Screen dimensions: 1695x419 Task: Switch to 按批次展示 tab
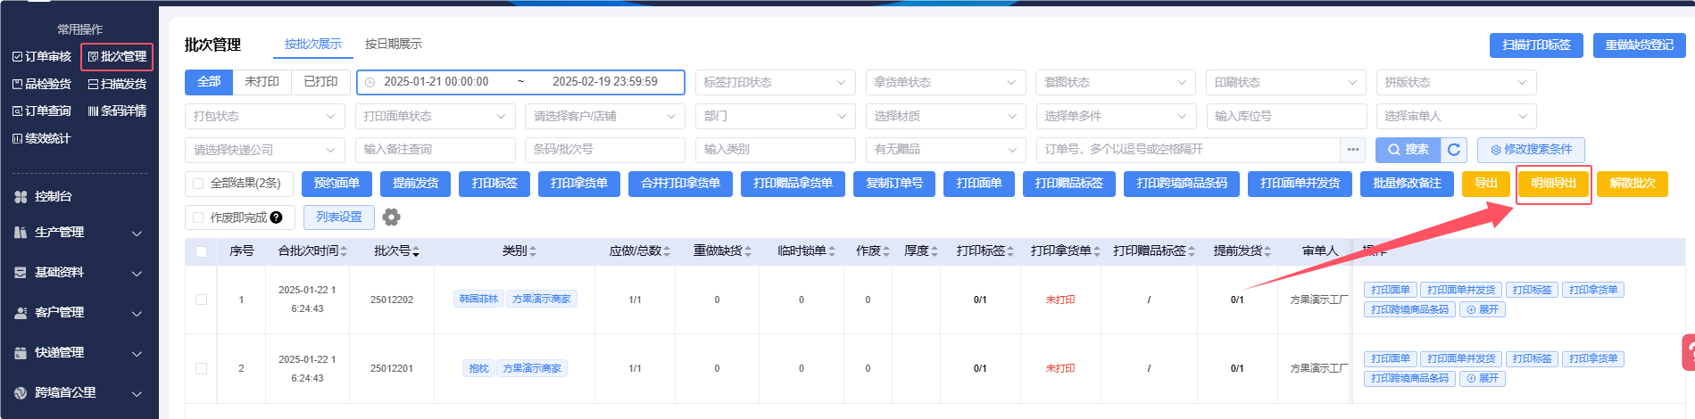coord(313,44)
